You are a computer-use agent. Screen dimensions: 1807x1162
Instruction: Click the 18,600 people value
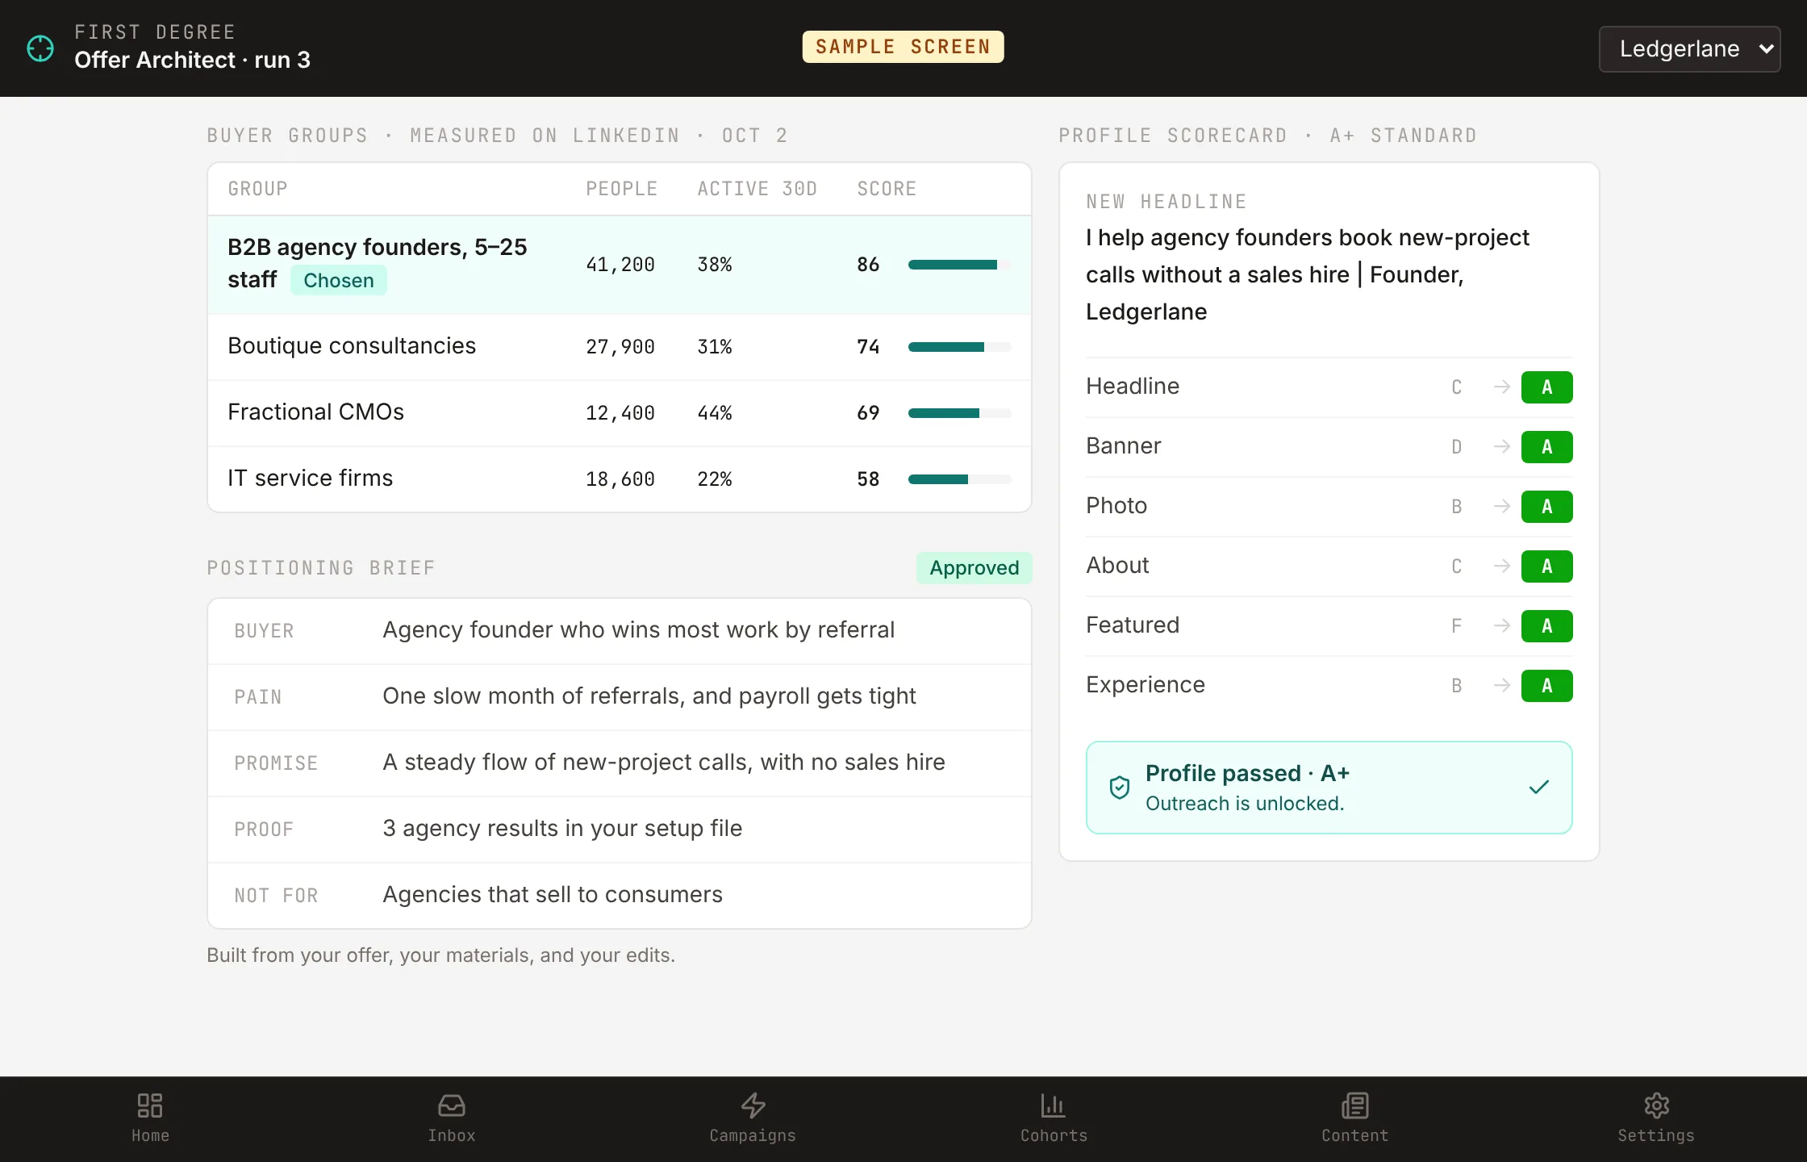(620, 479)
